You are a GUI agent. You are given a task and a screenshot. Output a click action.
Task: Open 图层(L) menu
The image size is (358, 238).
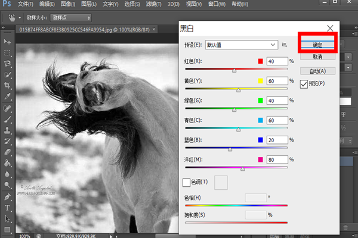coord(89,4)
